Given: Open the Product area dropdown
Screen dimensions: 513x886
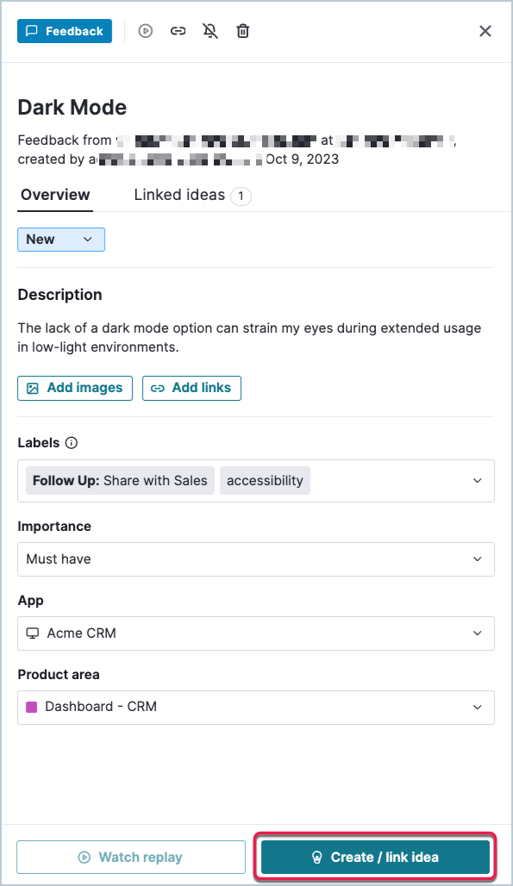Looking at the screenshot, I should point(256,708).
